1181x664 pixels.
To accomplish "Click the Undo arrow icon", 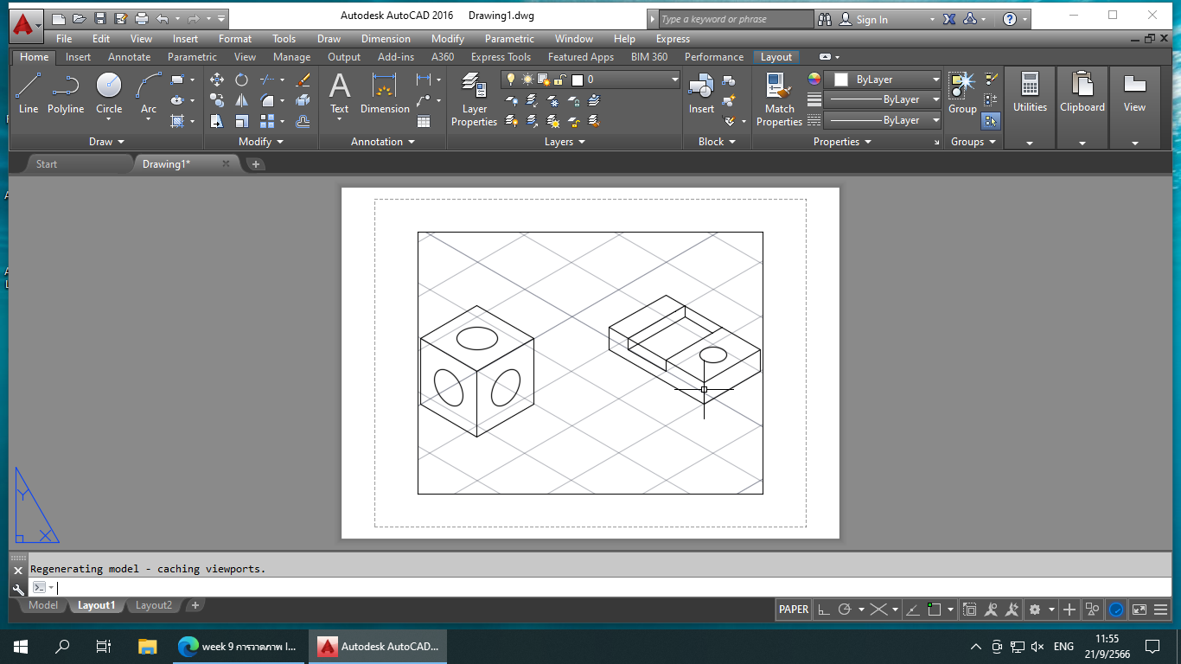I will click(x=163, y=19).
